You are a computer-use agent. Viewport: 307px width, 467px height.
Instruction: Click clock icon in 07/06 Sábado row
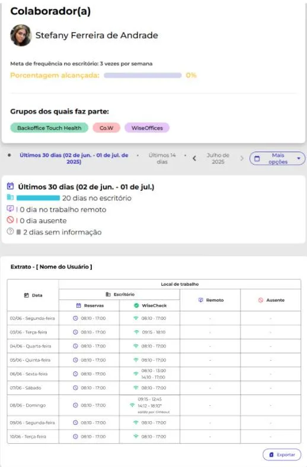coord(75,388)
